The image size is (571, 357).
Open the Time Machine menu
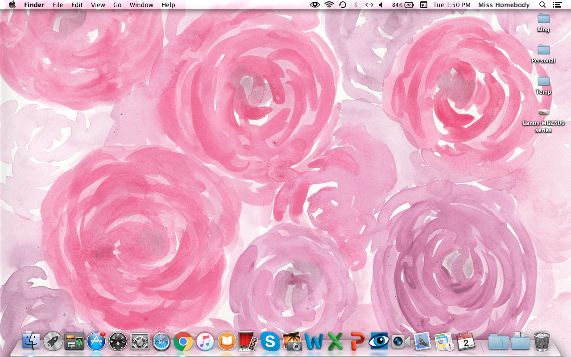tap(342, 5)
